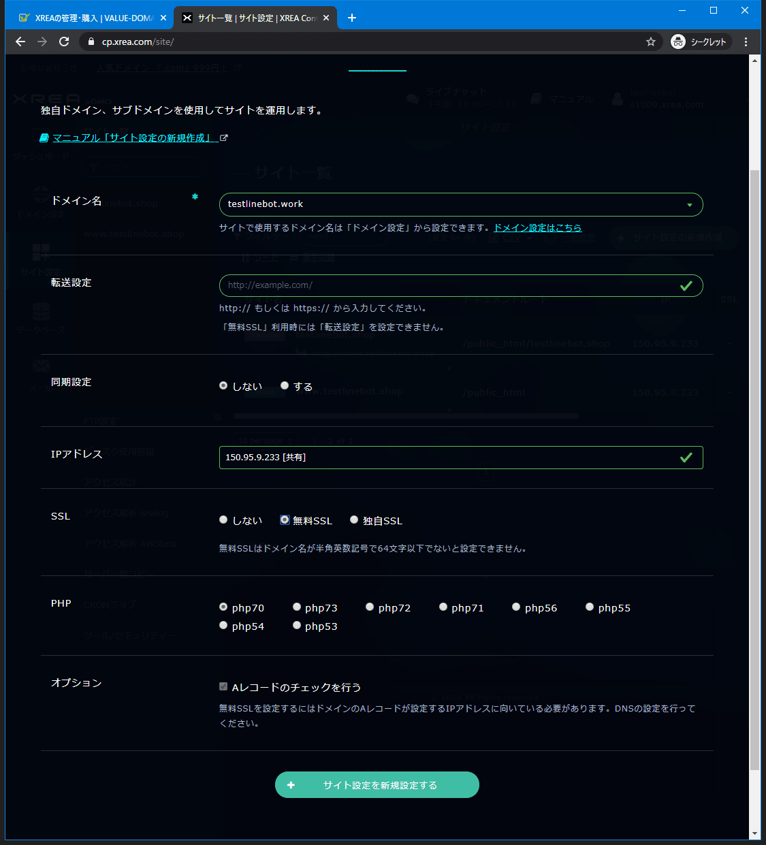Screen dimensions: 766x845
Task: Open the ライブチャット chat icon
Action: click(x=413, y=98)
